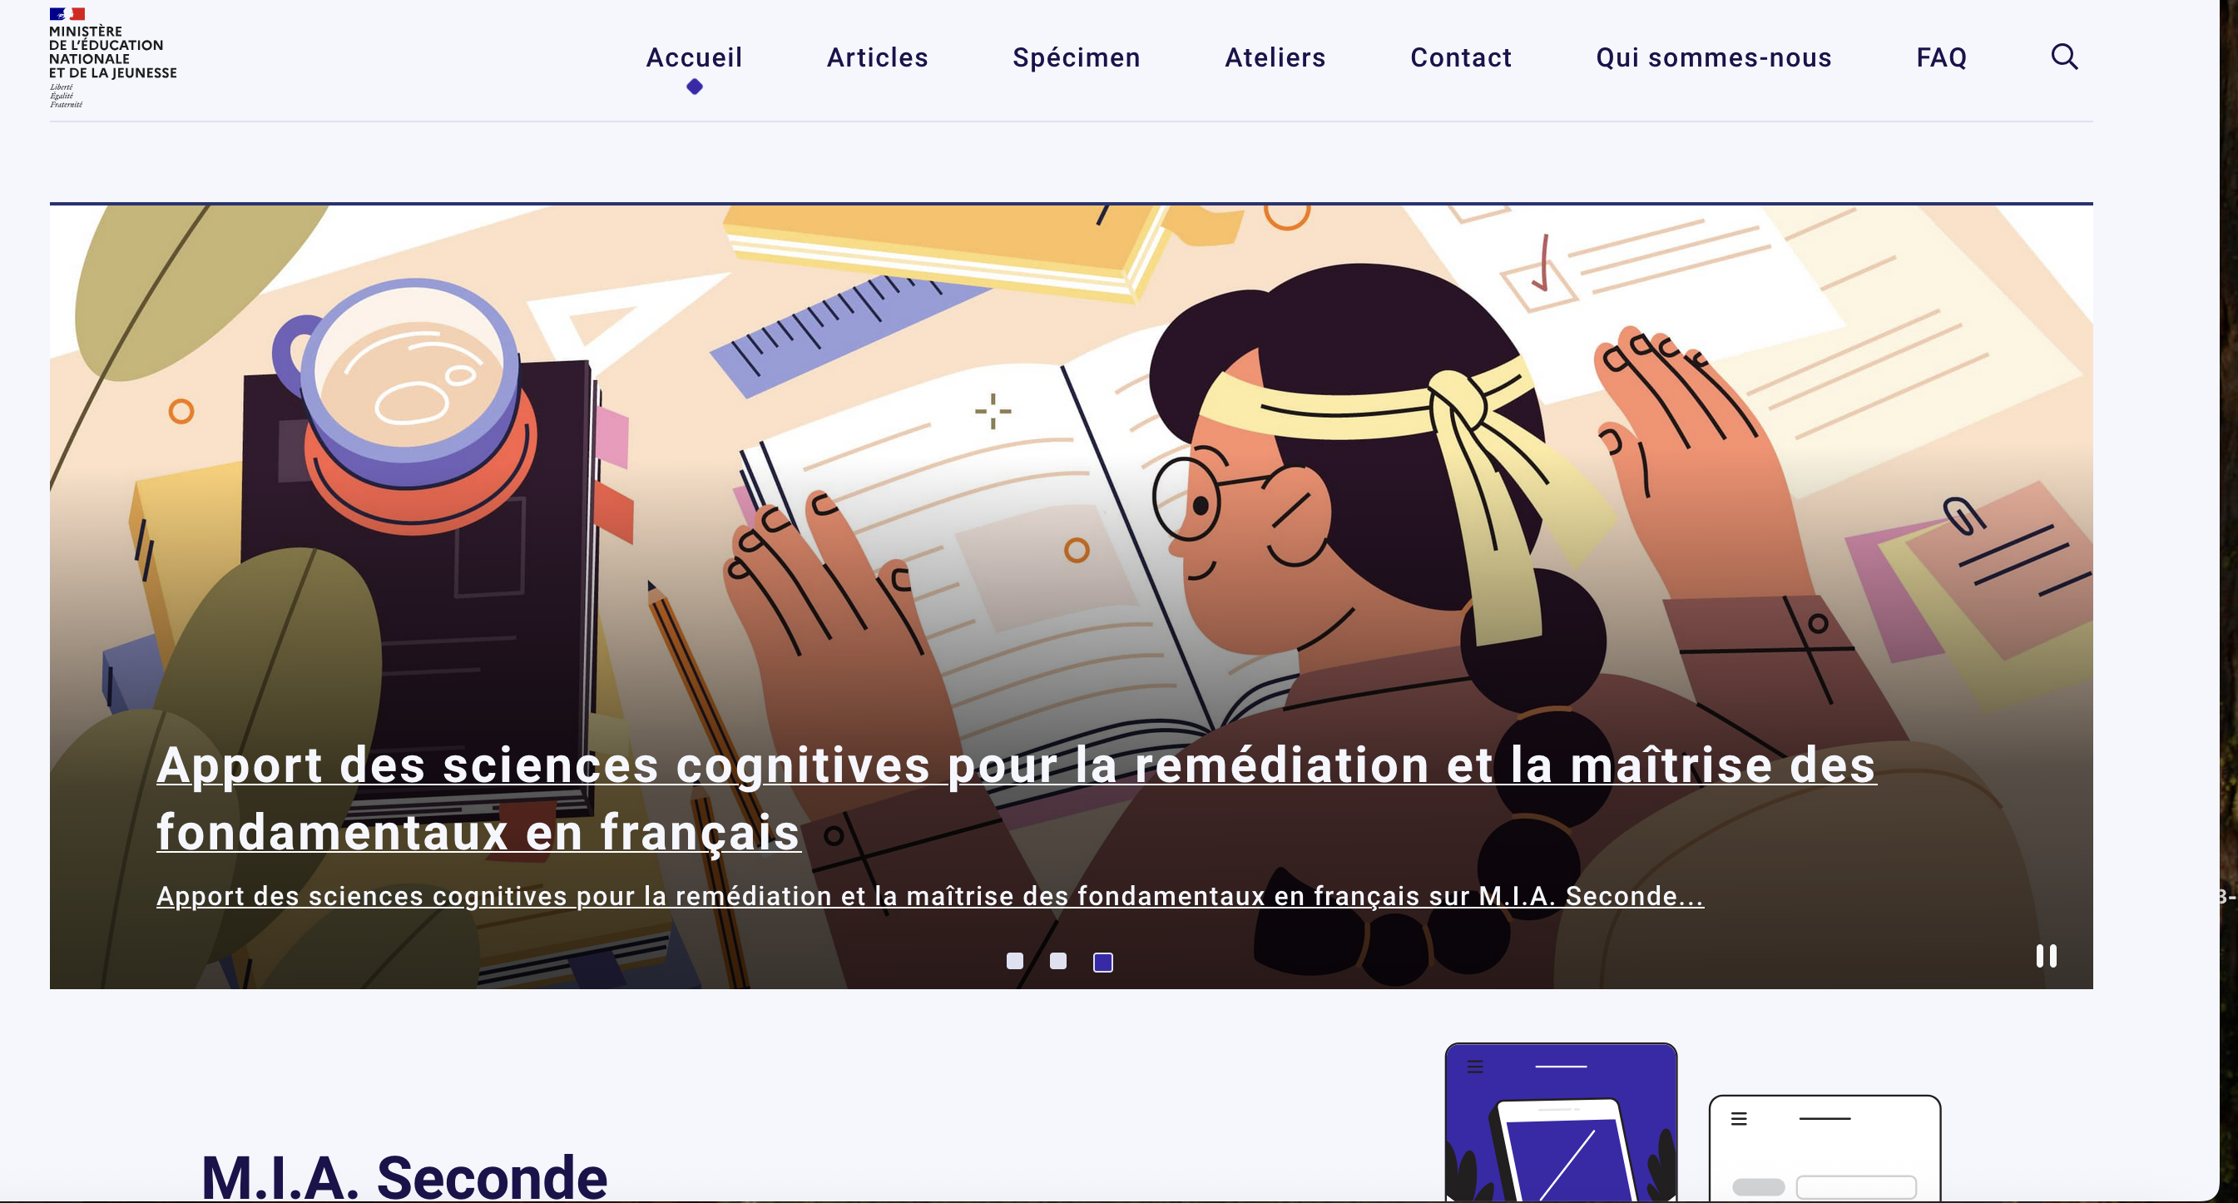The image size is (2238, 1203).
Task: Open the Spécimen page
Action: coord(1077,57)
